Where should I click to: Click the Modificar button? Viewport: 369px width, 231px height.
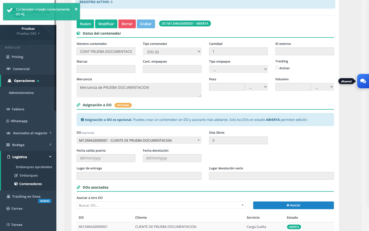[x=106, y=24]
